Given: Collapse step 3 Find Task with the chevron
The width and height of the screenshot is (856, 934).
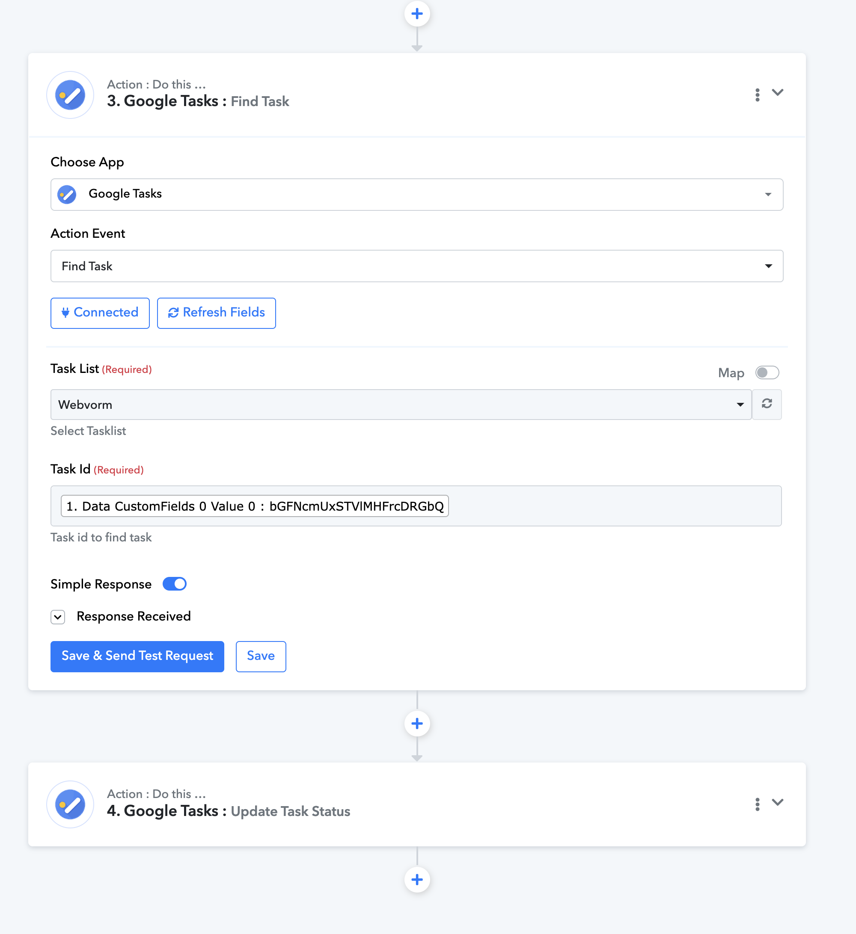Looking at the screenshot, I should click(x=778, y=93).
